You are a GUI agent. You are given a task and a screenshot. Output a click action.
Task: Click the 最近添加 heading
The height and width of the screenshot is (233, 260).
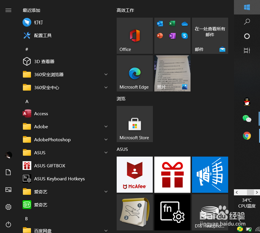(x=32, y=10)
